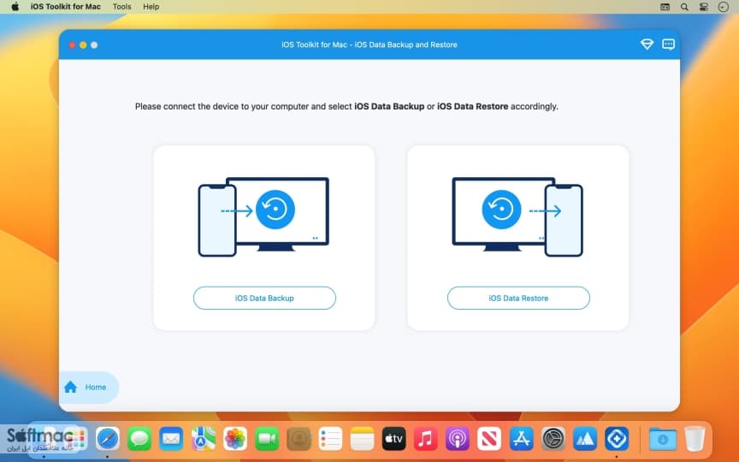The image size is (739, 462).
Task: Open Spotlight search in the menu bar
Action: coord(684,7)
